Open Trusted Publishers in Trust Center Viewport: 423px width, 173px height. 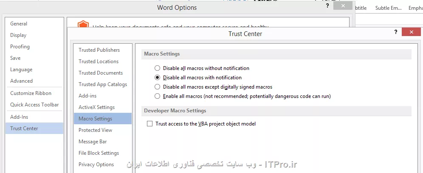pyautogui.click(x=103, y=50)
